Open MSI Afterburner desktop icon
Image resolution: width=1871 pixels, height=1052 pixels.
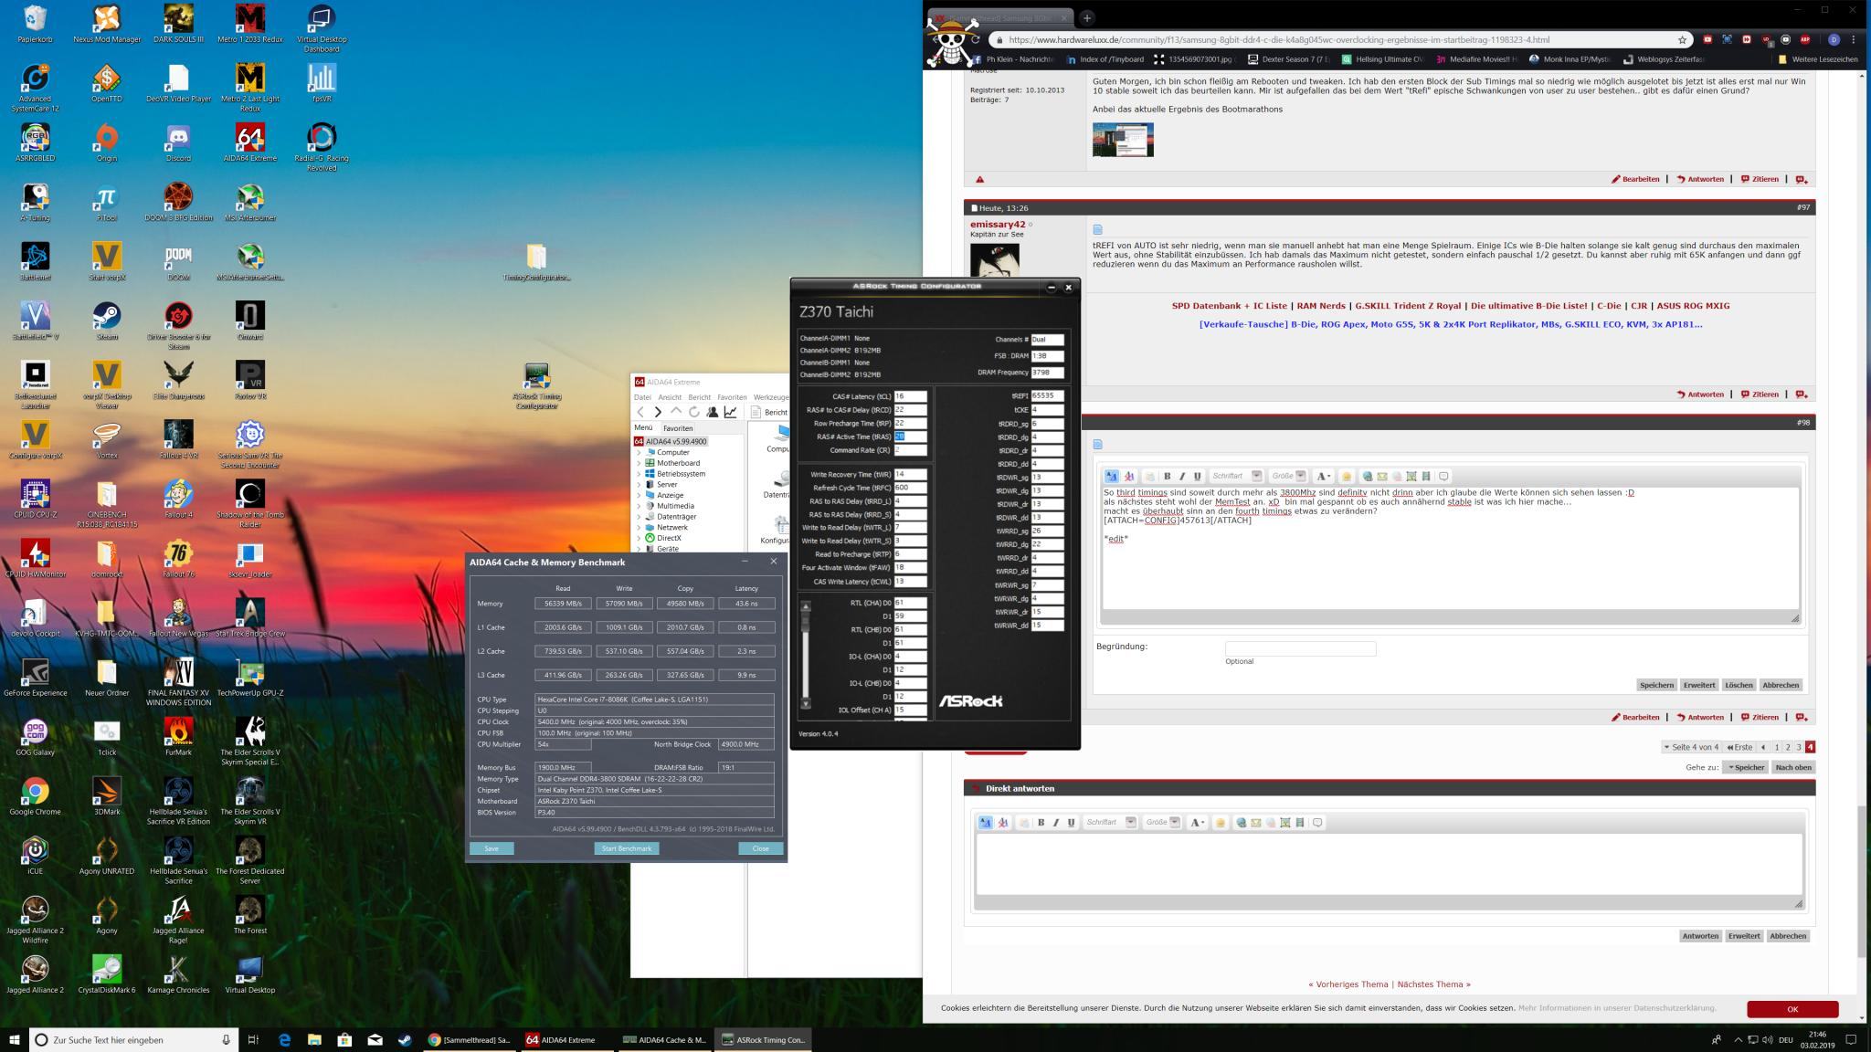[x=249, y=204]
